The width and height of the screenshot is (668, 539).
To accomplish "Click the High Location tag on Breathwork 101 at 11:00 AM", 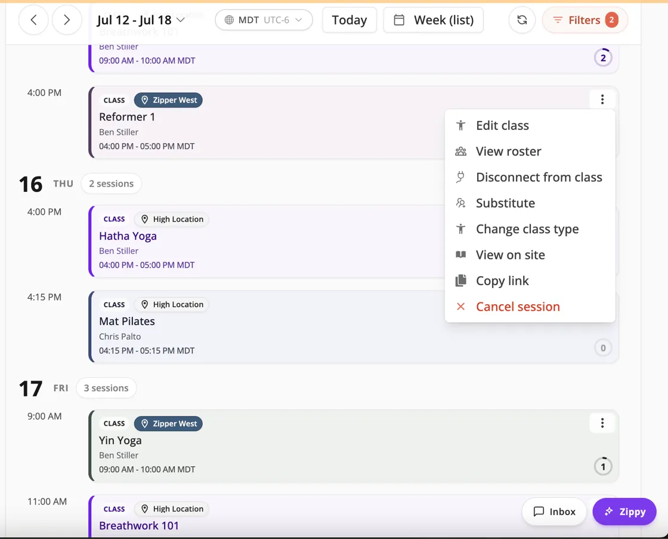I will [x=172, y=509].
